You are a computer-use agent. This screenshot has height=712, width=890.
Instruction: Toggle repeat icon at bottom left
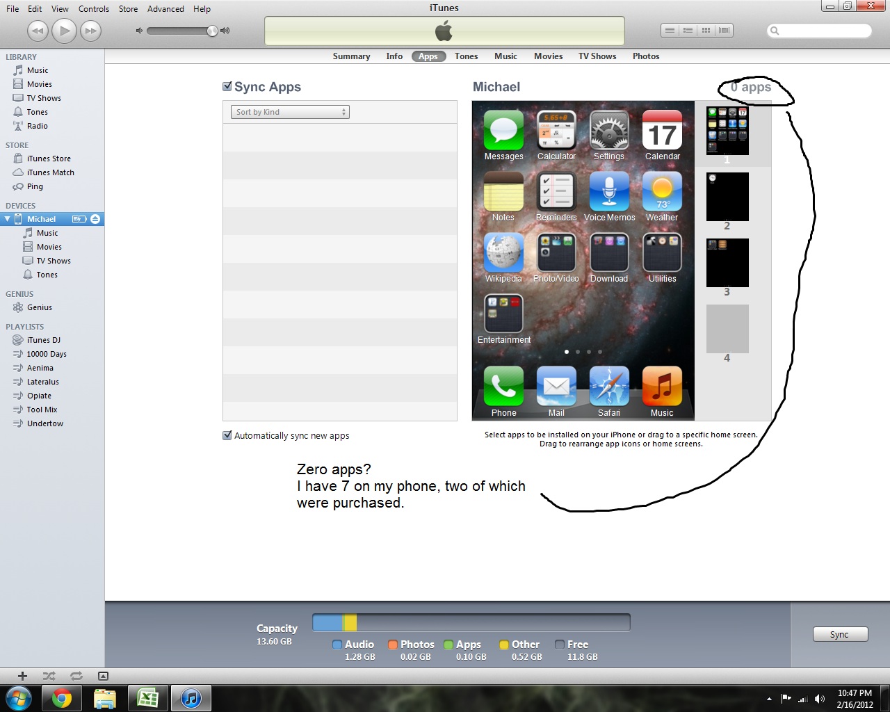[76, 676]
